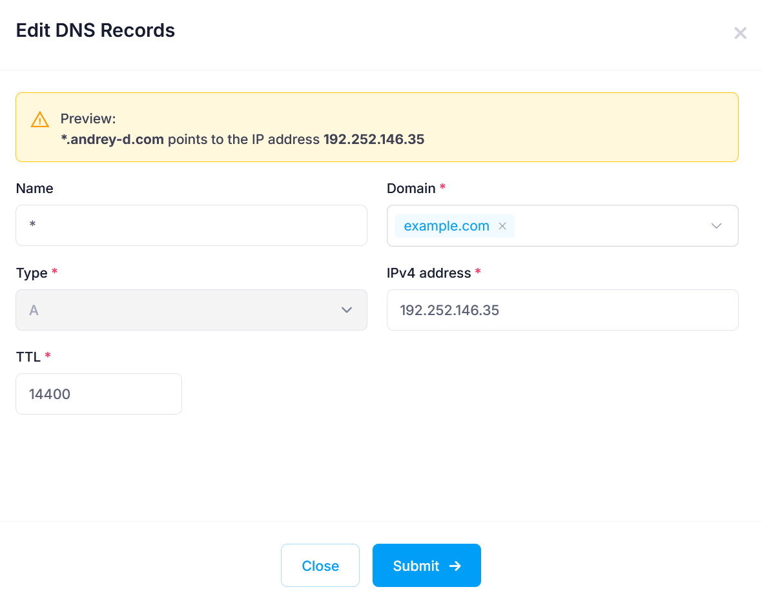The width and height of the screenshot is (762, 607).
Task: Click the Name input containing the asterisk
Action: [191, 225]
